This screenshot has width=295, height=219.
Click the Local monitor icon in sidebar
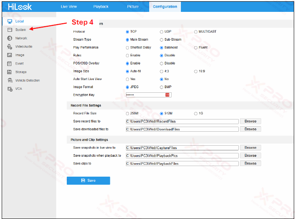click(x=9, y=21)
